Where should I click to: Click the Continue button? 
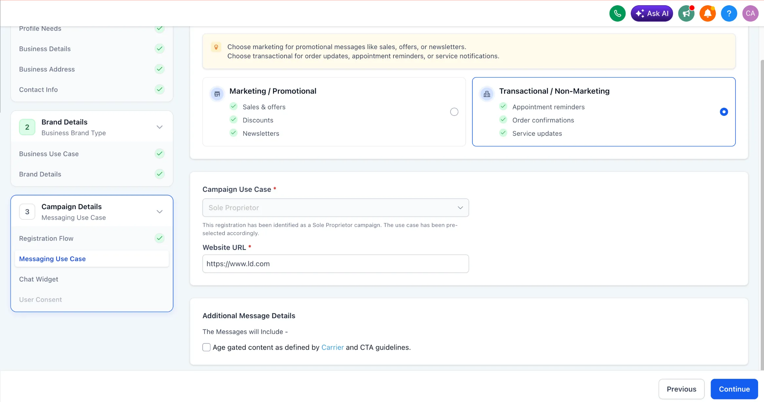(734, 389)
